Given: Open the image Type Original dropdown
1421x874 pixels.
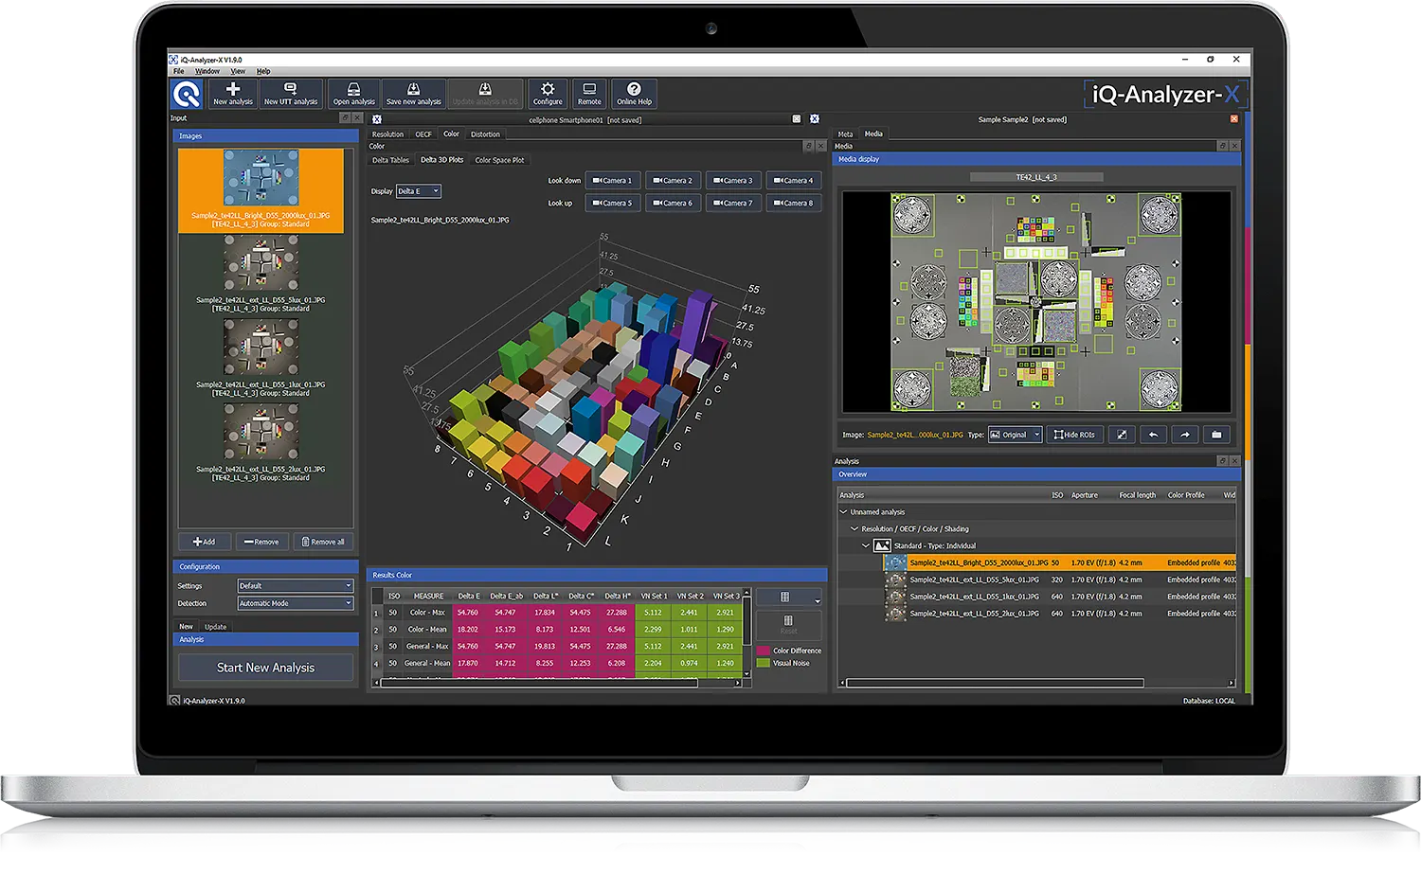Looking at the screenshot, I should (1016, 435).
